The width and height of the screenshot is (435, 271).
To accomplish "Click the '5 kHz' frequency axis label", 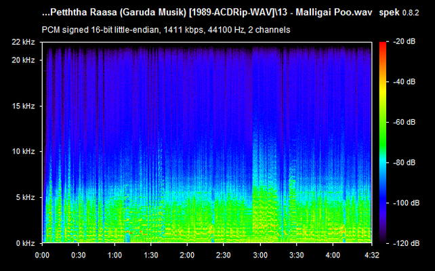I will pos(26,198).
